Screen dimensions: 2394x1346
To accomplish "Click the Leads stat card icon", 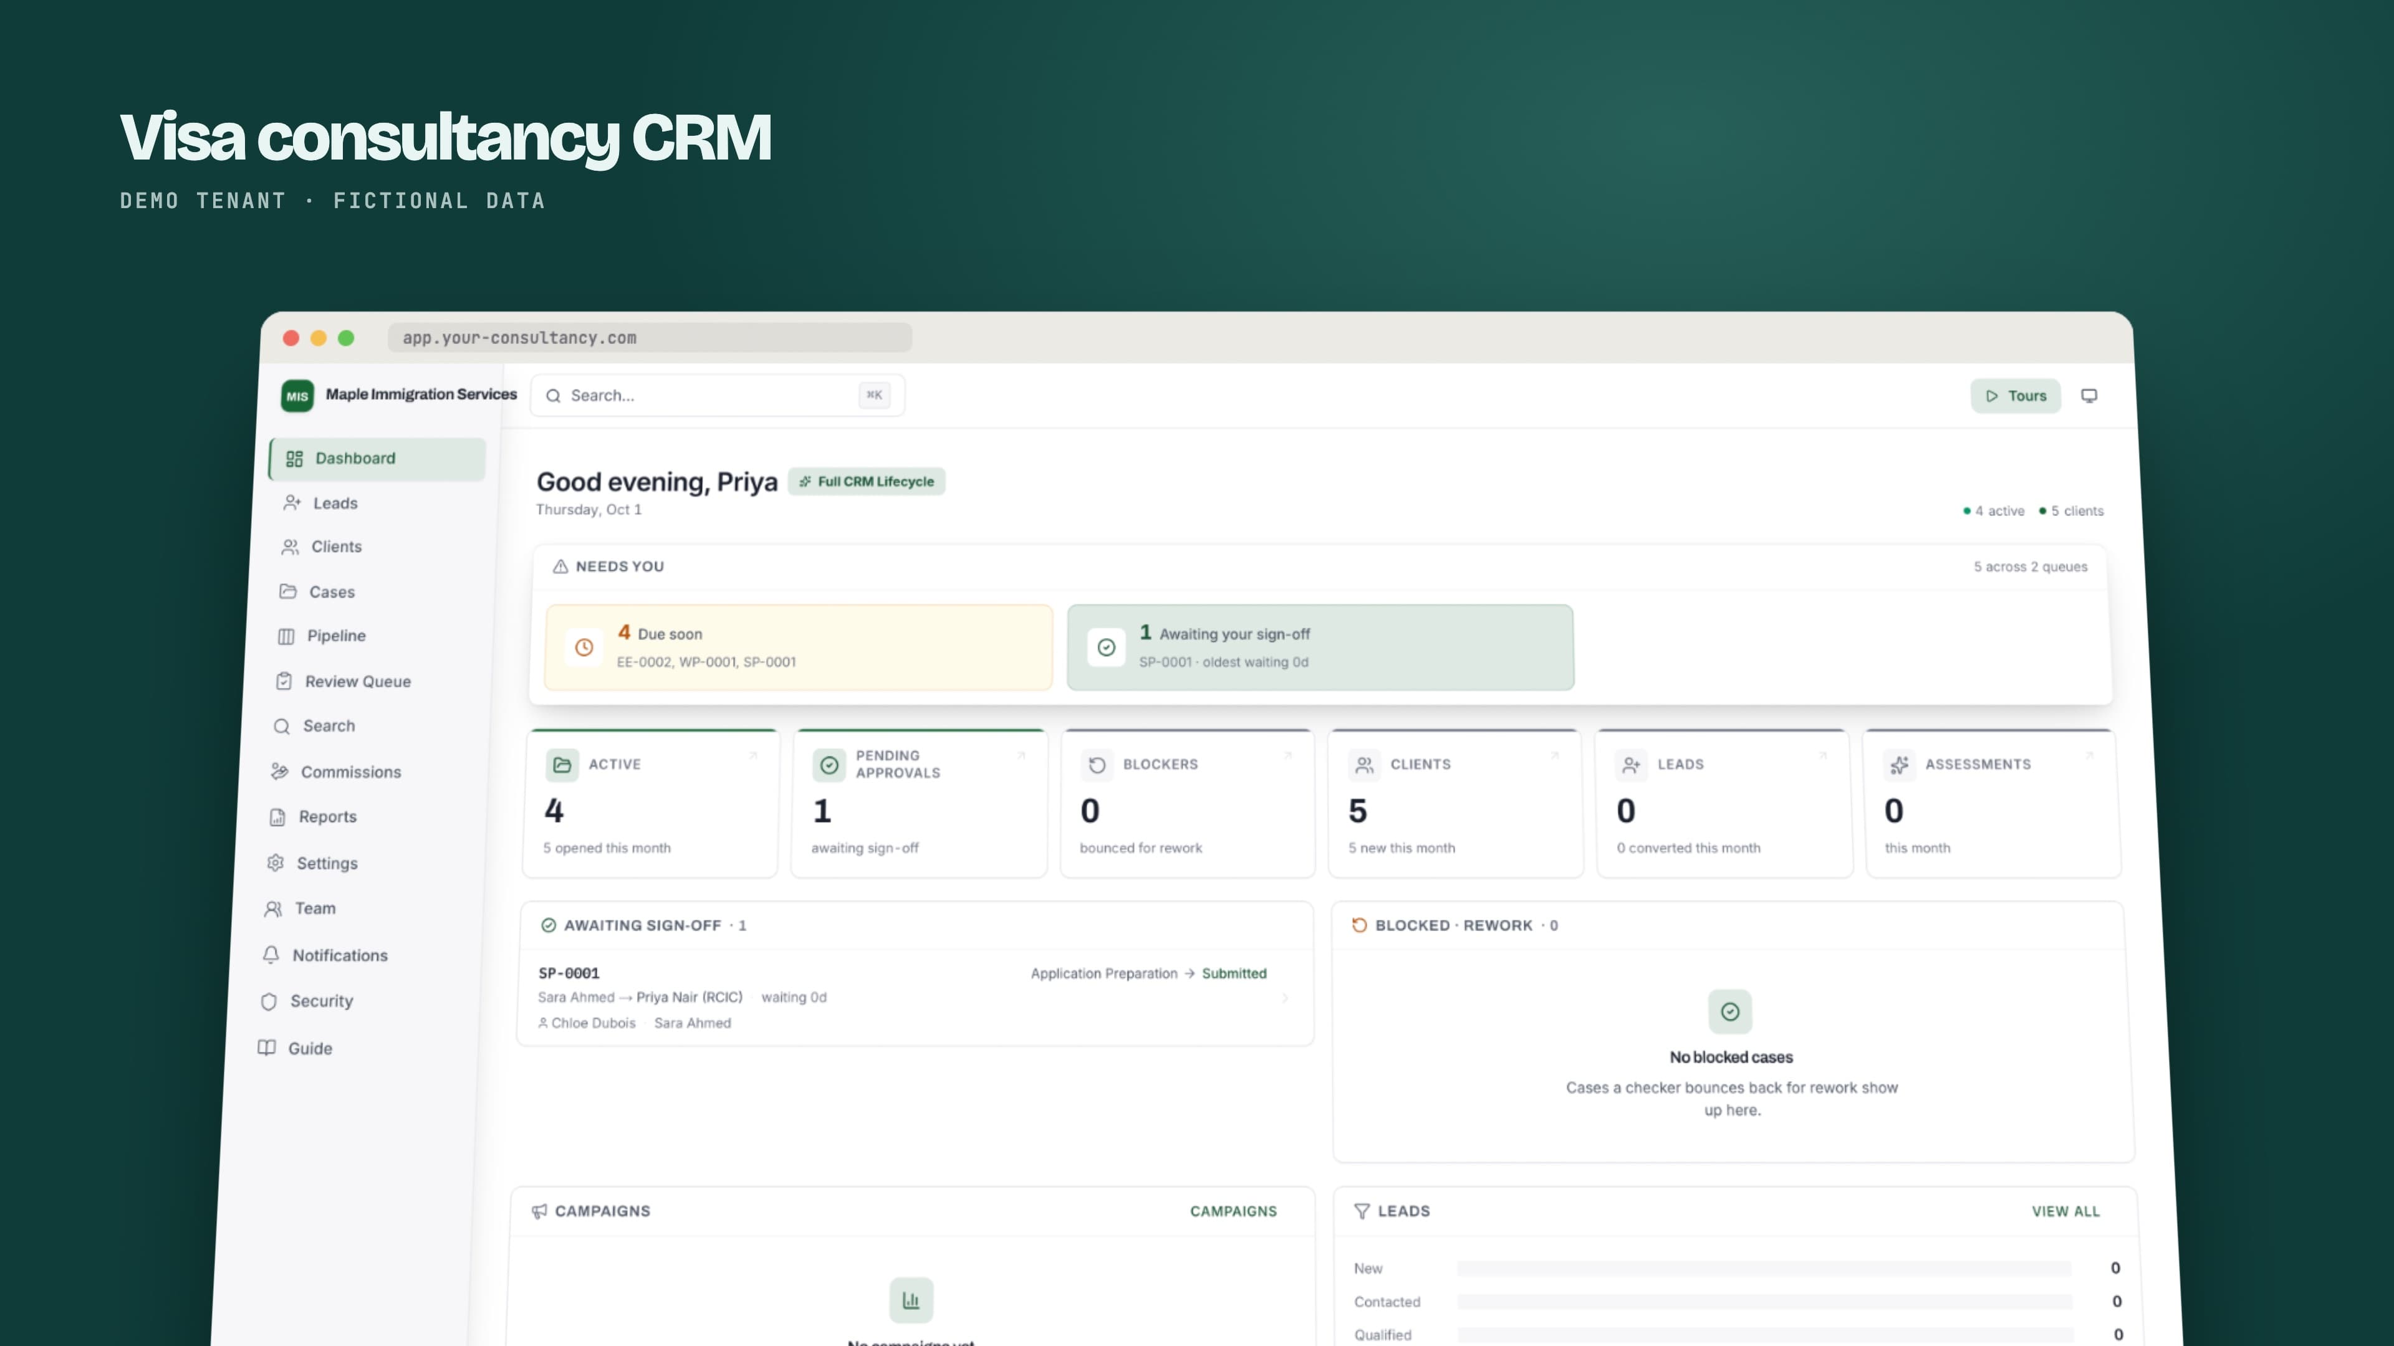I will [x=1631, y=765].
